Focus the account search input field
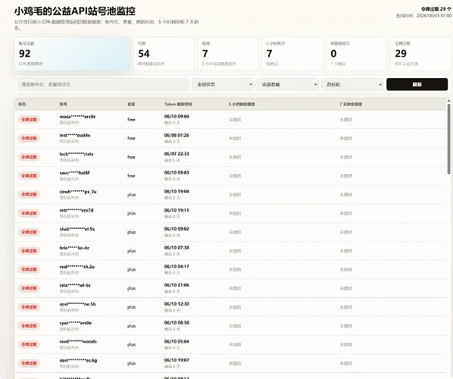The height and width of the screenshot is (379, 453). tap(103, 84)
